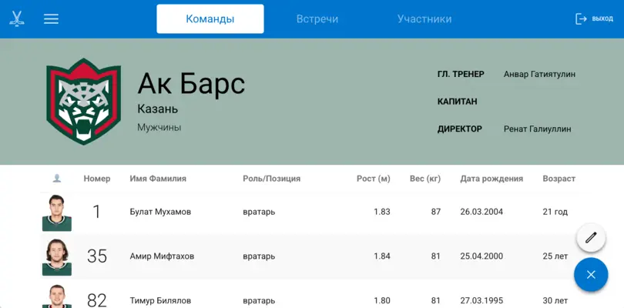Click weight 81 in Амир Мифтахов row
The width and height of the screenshot is (624, 308).
[436, 256]
